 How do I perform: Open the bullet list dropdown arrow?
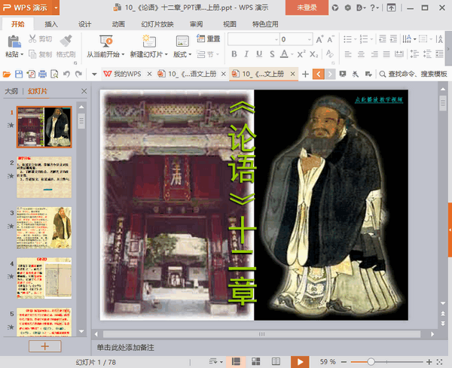[355, 39]
